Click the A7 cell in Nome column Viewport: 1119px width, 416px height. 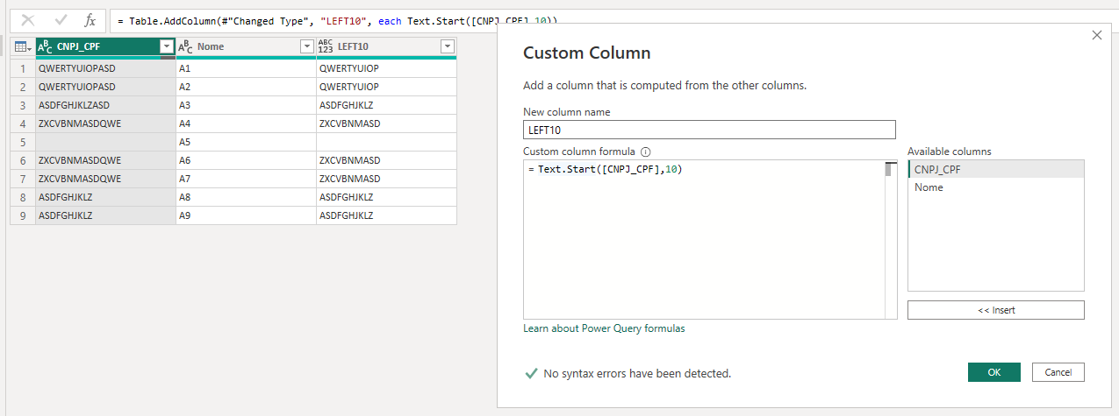(x=246, y=179)
